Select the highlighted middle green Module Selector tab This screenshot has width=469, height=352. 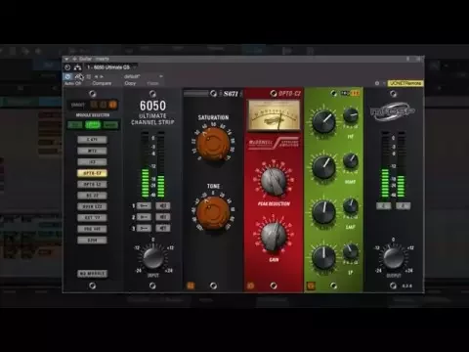pos(93,125)
